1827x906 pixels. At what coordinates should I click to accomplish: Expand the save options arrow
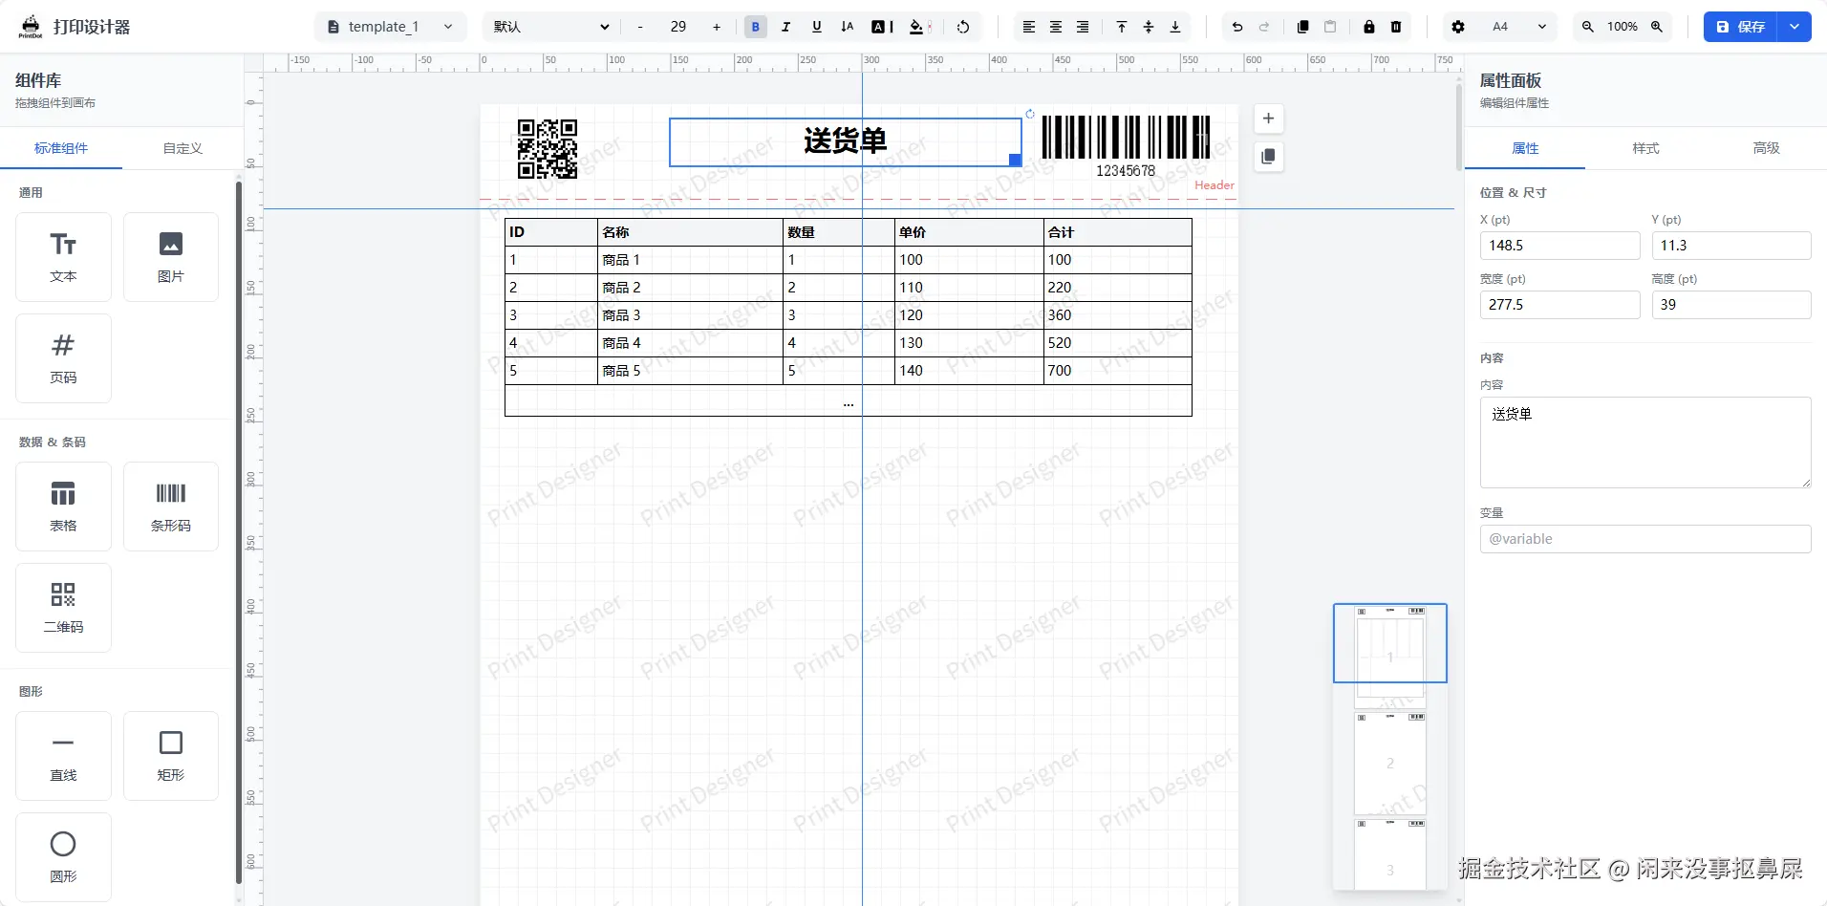pos(1795,27)
